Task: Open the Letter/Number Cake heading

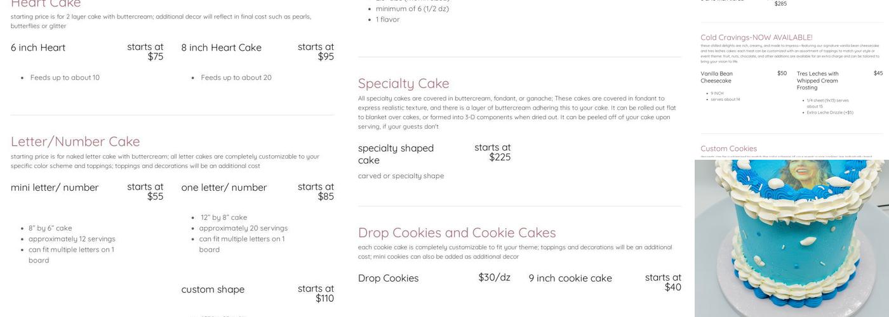Action: [x=75, y=141]
